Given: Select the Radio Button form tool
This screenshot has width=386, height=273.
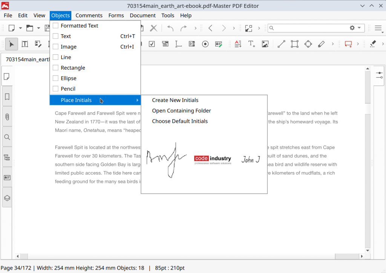Looking at the screenshot, I should tap(205, 44).
